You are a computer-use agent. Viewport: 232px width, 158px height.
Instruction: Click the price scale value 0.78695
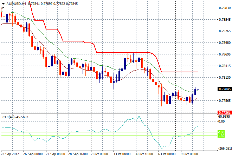[x=225, y=54]
